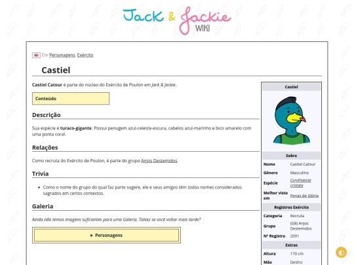
Task: Click the Recruta category value
Action: pyautogui.click(x=297, y=216)
